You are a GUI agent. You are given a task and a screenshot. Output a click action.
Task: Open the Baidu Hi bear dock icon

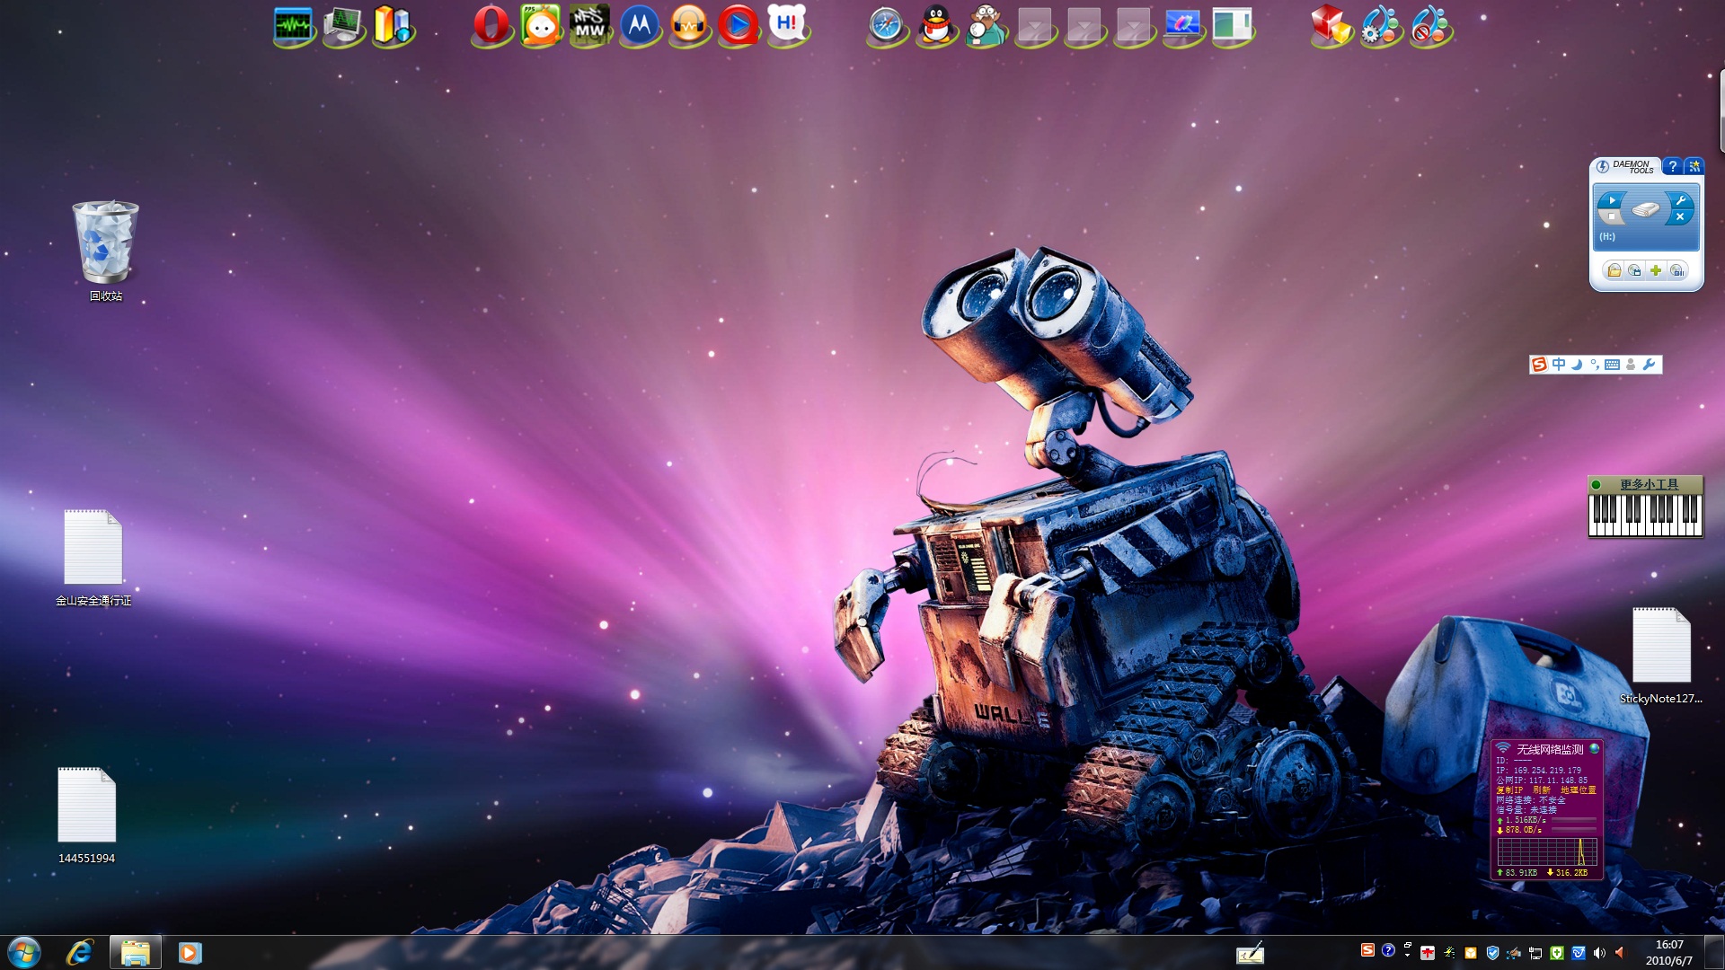787,24
